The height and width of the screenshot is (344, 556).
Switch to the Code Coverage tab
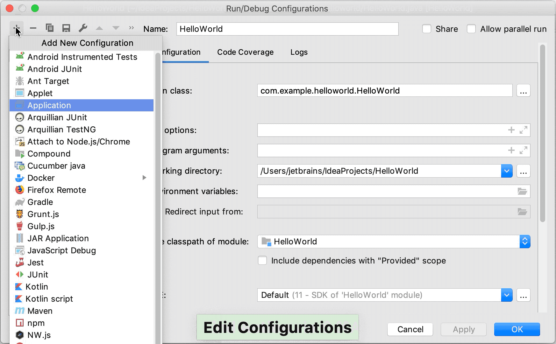[245, 52]
